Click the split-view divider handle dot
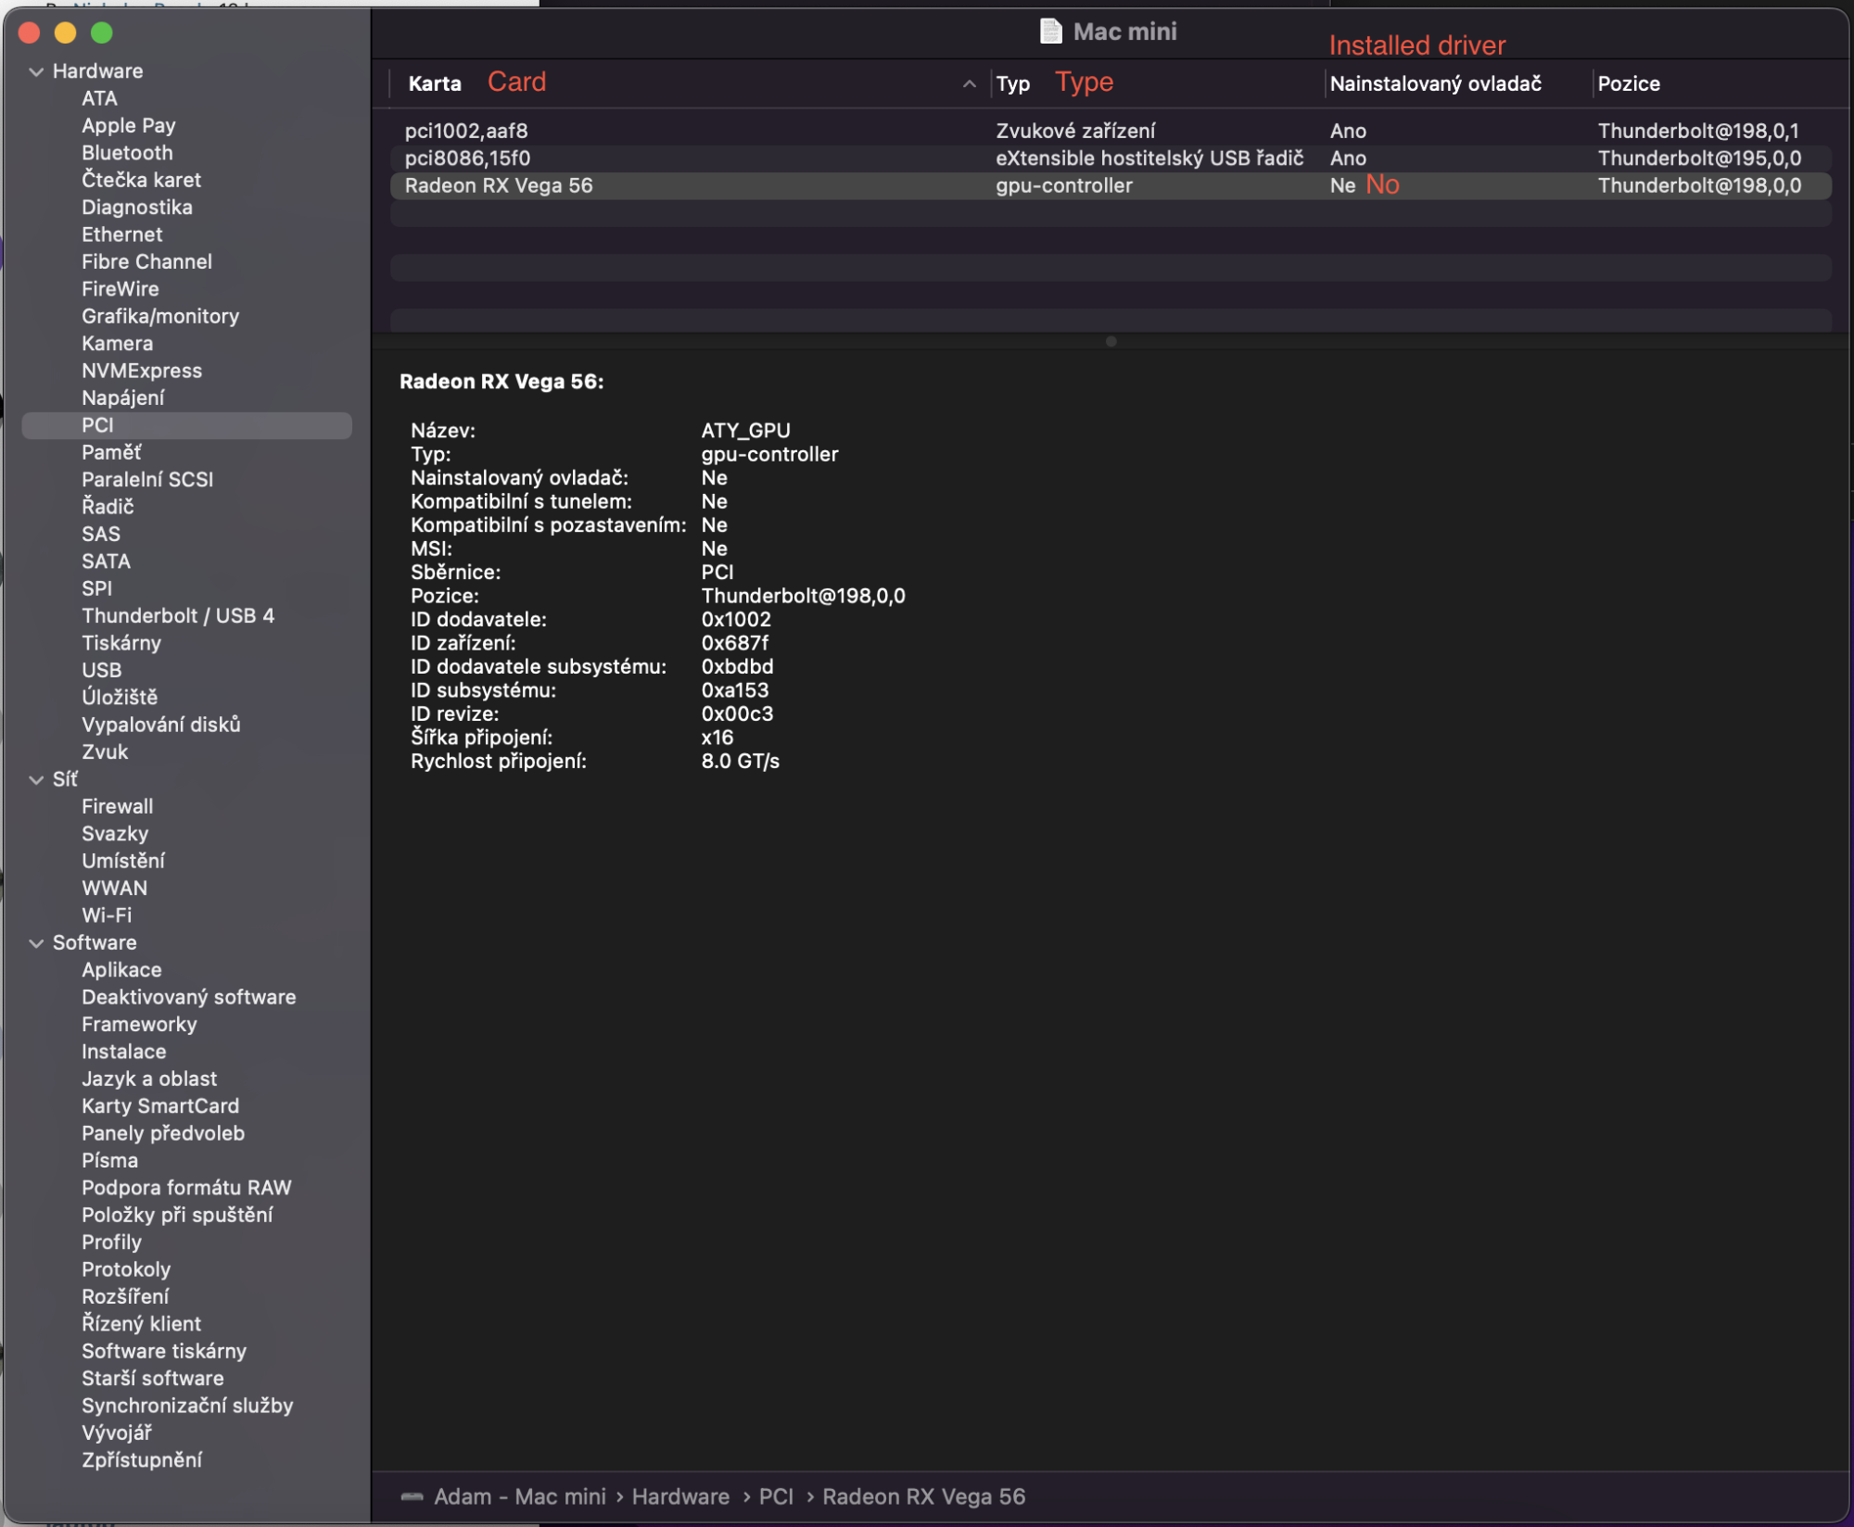Screen dimensions: 1854x1527 1111,341
